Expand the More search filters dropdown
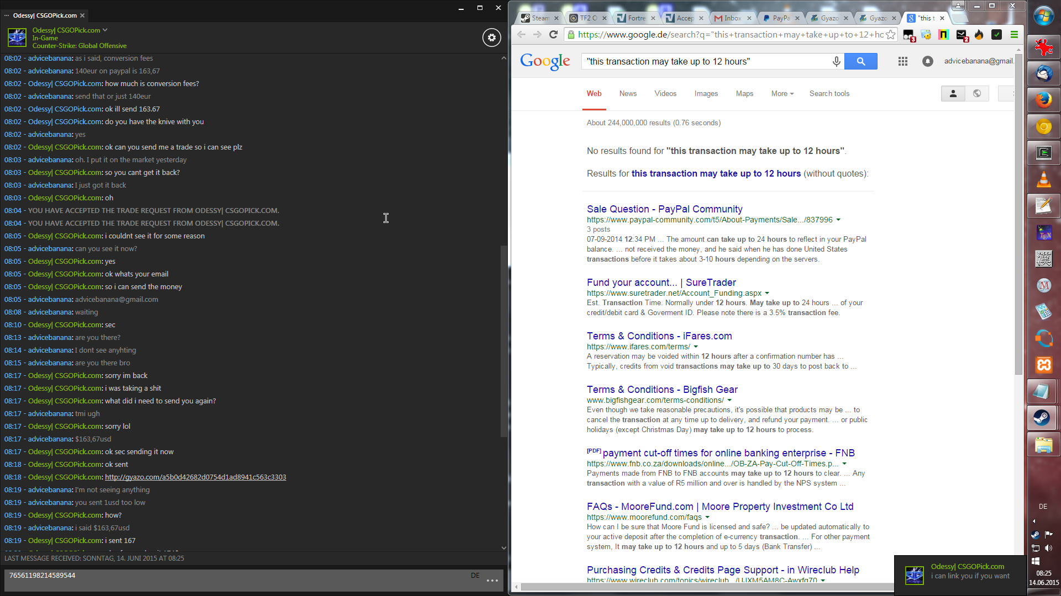This screenshot has height=596, width=1061. point(782,94)
